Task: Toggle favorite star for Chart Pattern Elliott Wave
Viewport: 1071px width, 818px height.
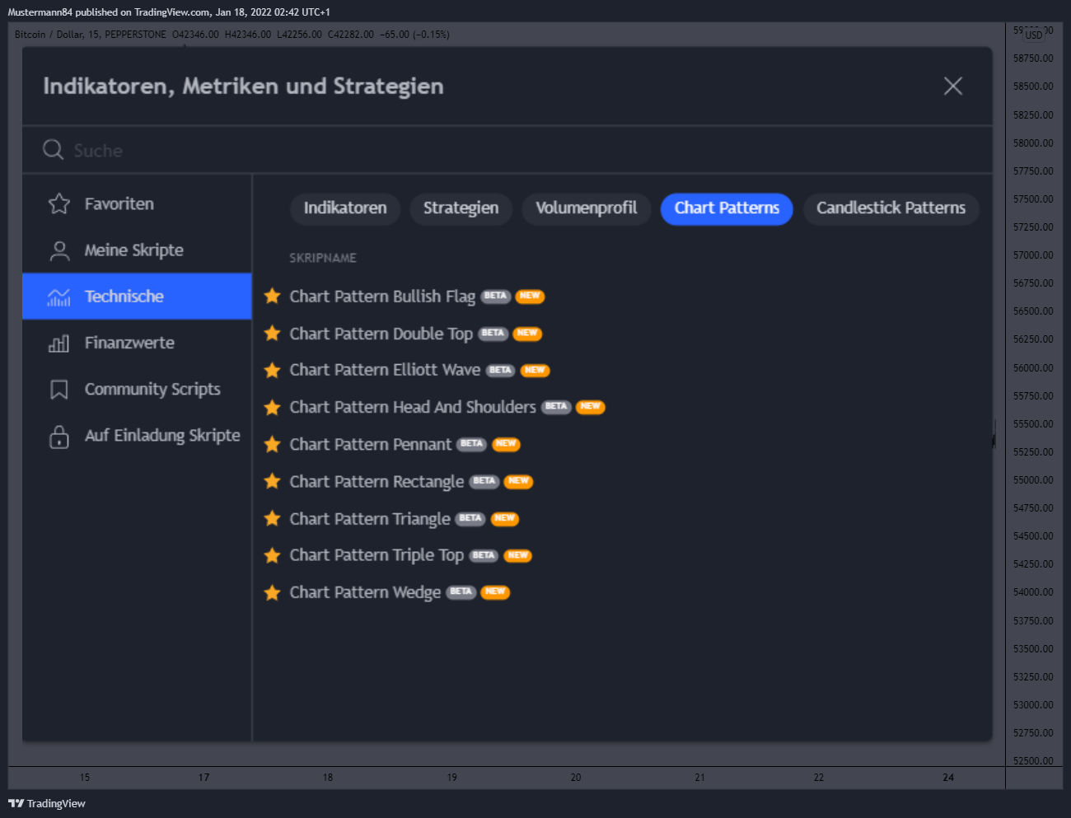Action: point(272,370)
